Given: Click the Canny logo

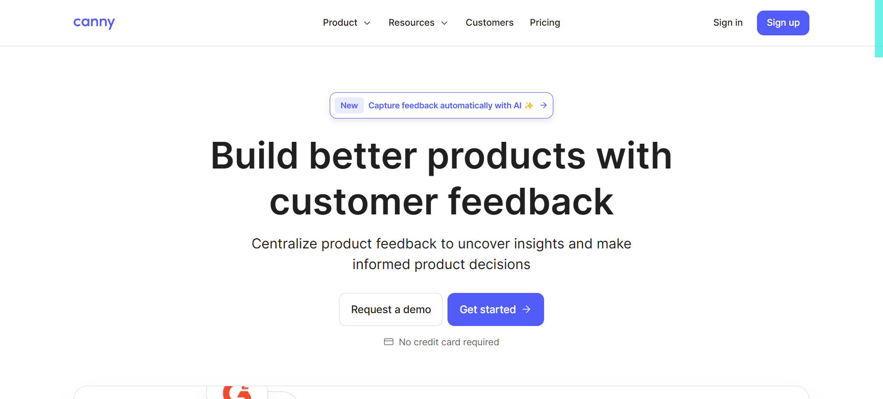Looking at the screenshot, I should [x=94, y=22].
